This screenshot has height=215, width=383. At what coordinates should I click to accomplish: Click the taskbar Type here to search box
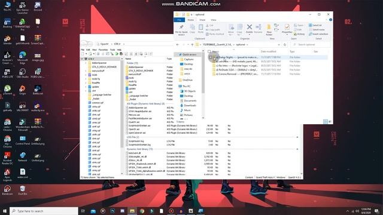pyautogui.click(x=44, y=211)
